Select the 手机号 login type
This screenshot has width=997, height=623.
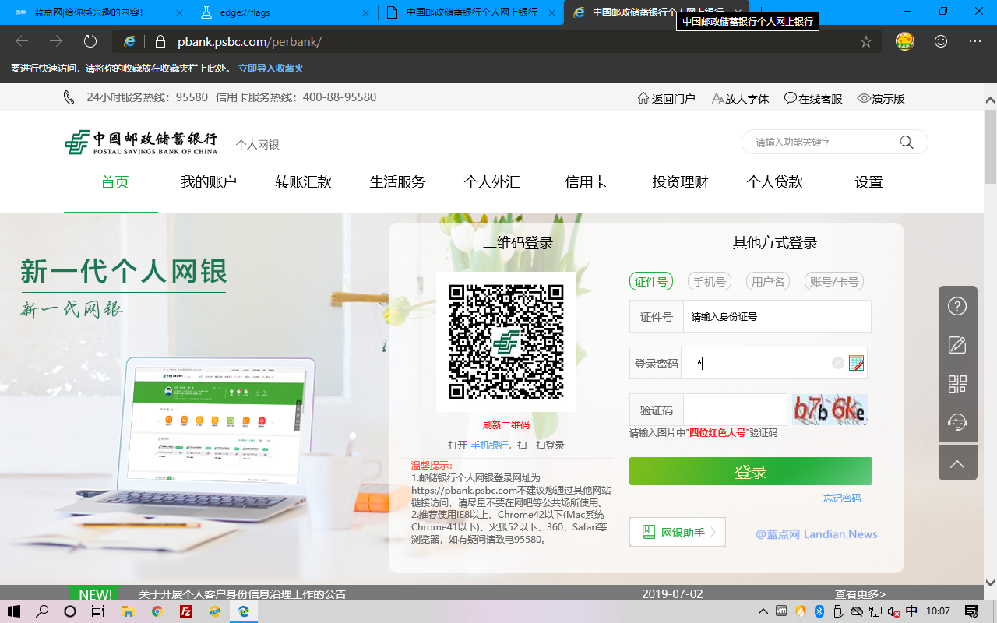[709, 282]
